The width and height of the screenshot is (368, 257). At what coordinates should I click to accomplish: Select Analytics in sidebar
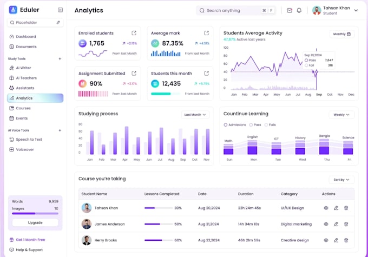click(x=35, y=98)
